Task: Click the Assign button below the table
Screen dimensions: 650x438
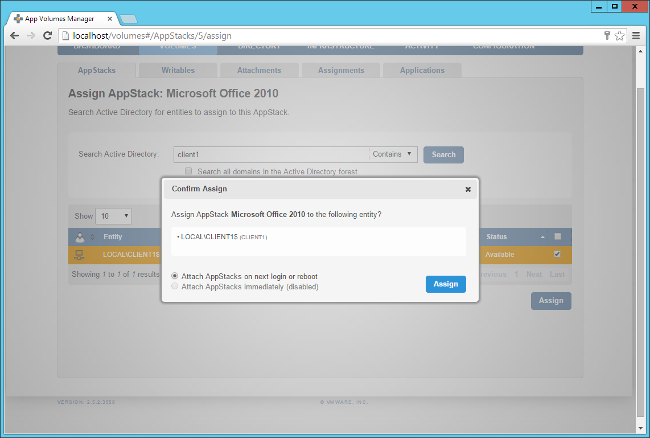Action: click(551, 301)
